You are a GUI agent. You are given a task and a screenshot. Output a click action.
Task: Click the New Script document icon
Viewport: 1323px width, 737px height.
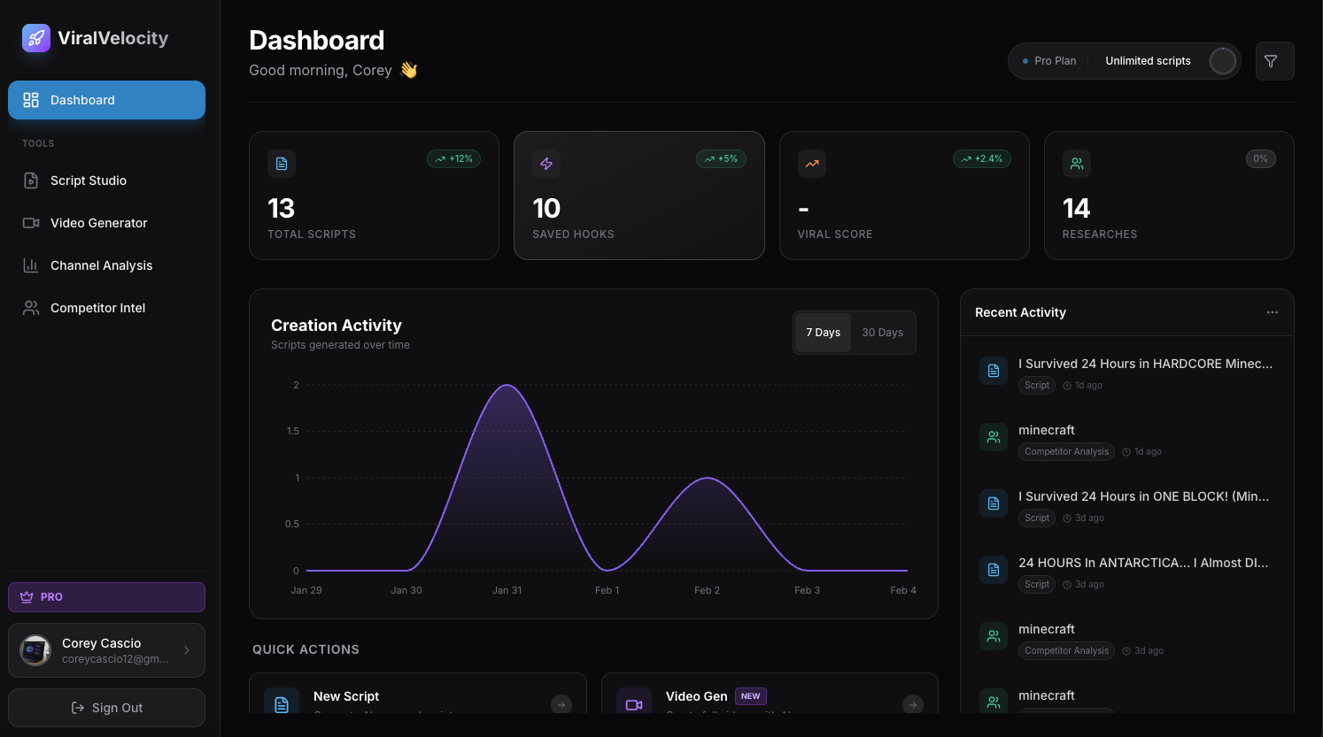pyautogui.click(x=282, y=704)
